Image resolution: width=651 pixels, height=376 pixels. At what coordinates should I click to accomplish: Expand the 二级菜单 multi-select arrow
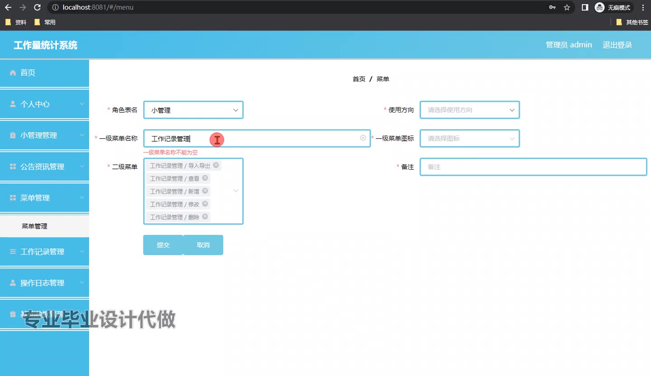click(x=236, y=191)
